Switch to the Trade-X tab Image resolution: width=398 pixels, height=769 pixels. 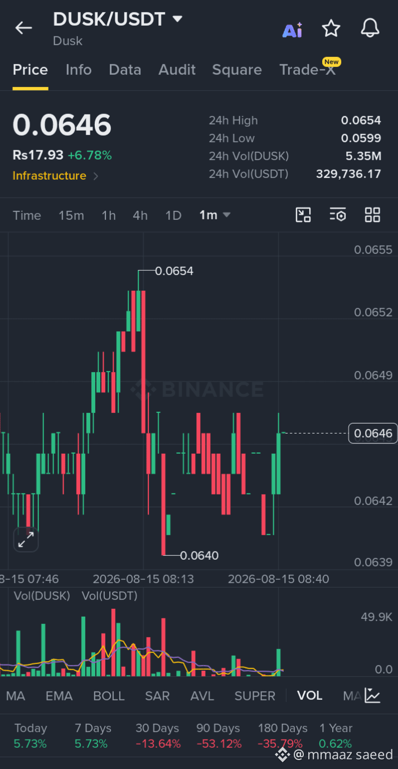point(308,70)
